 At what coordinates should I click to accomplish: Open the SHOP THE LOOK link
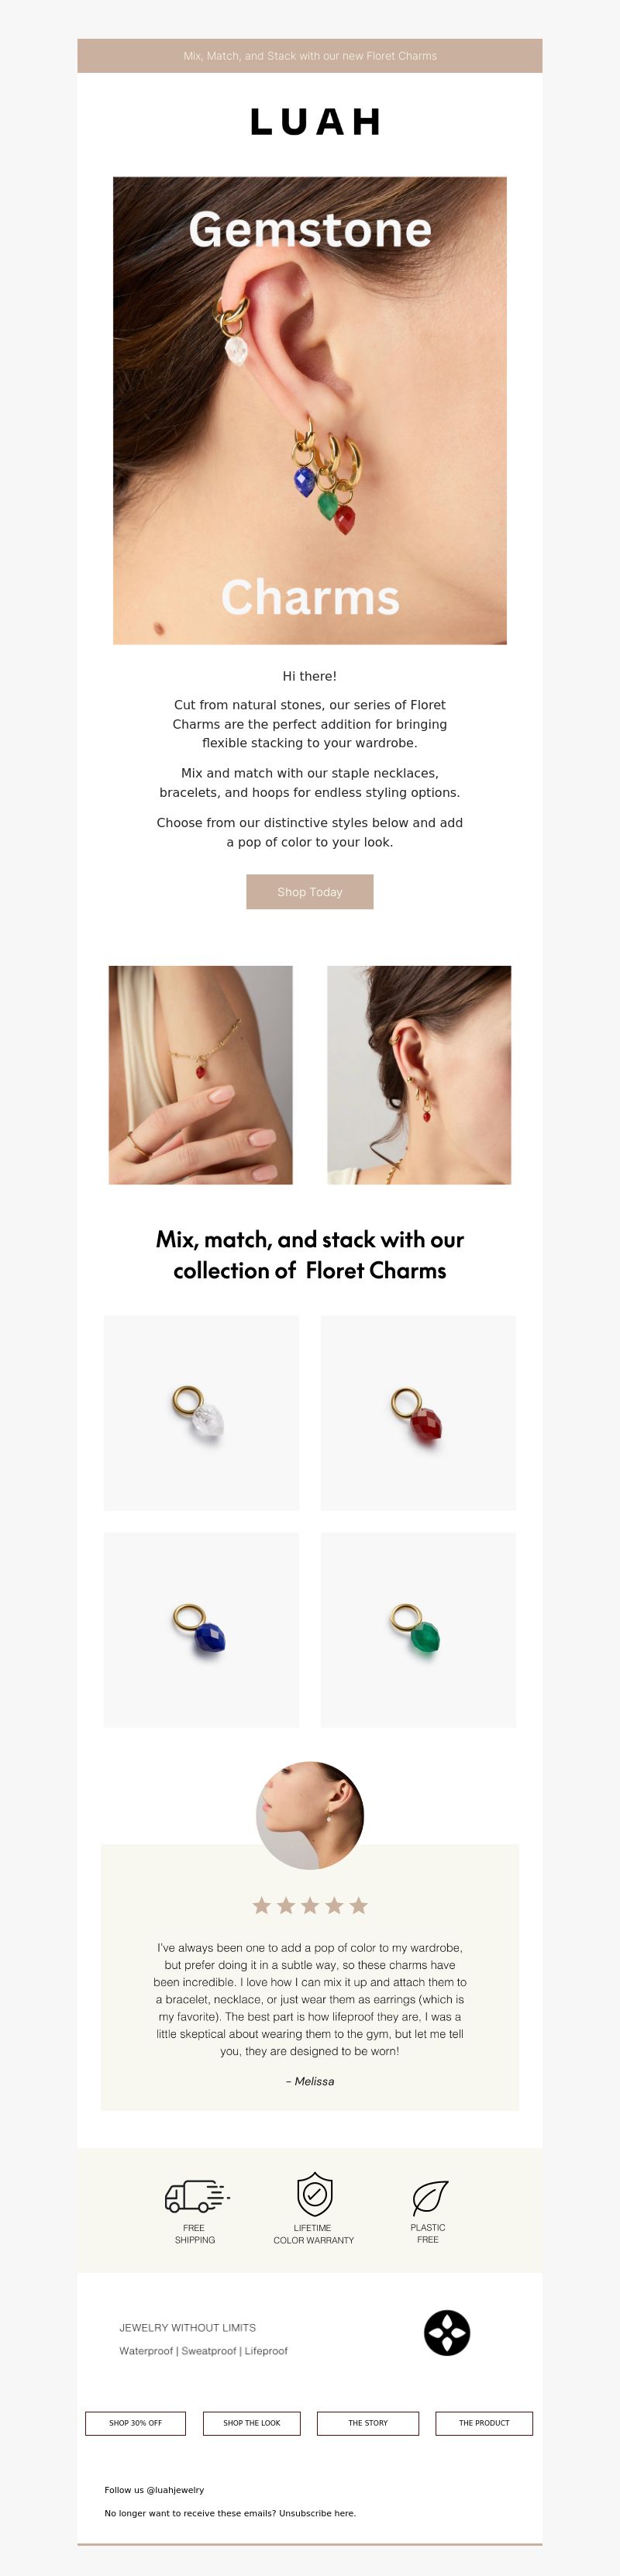click(252, 2423)
